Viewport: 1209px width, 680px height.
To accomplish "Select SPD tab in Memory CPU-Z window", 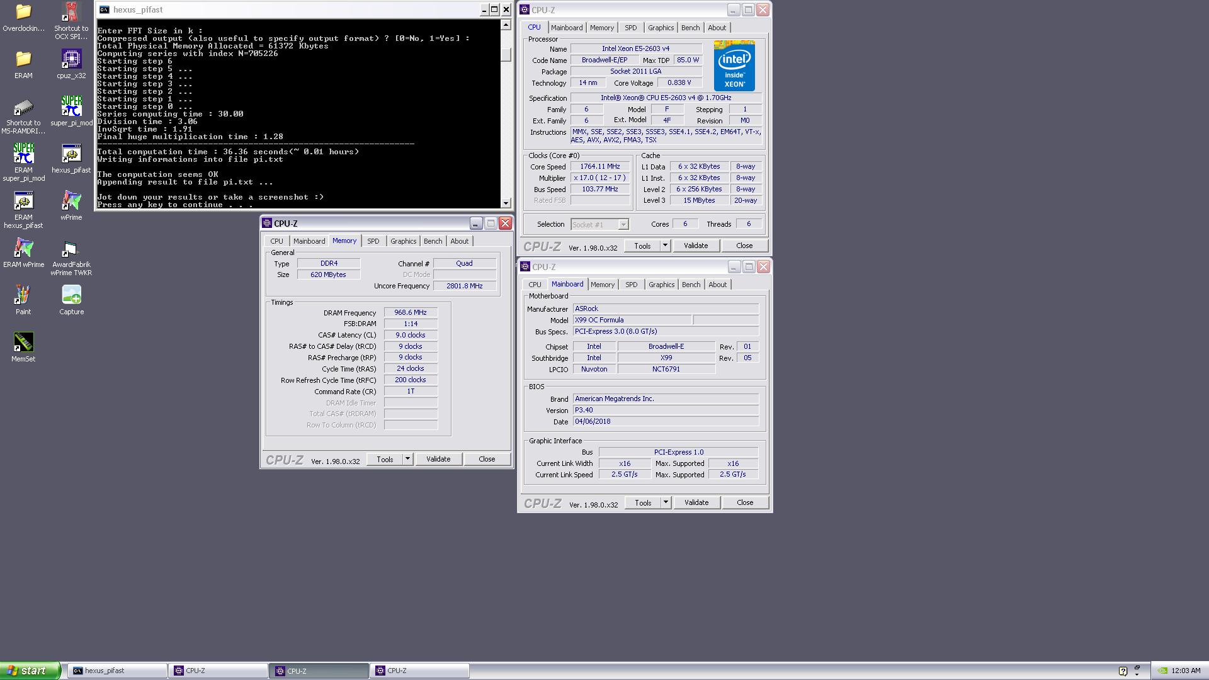I will pos(373,241).
